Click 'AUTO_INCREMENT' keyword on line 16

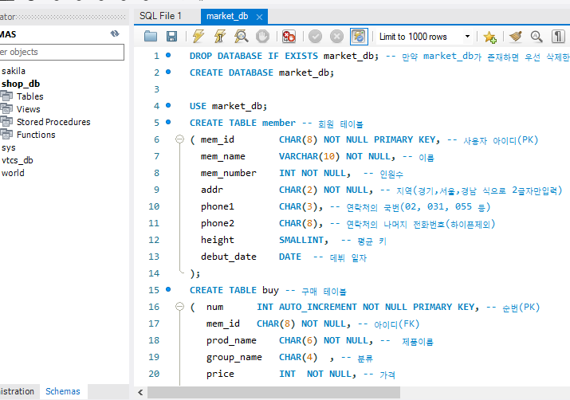point(318,307)
